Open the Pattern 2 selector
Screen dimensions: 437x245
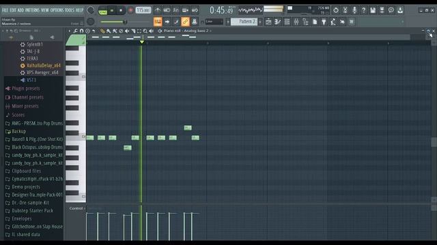click(244, 21)
